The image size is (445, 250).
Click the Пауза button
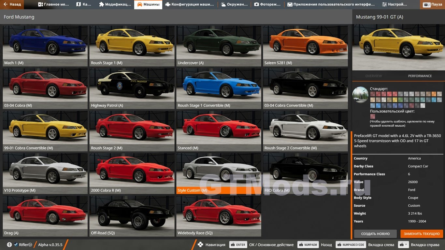click(433, 5)
